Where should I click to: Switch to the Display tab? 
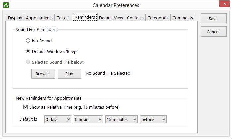point(15,18)
